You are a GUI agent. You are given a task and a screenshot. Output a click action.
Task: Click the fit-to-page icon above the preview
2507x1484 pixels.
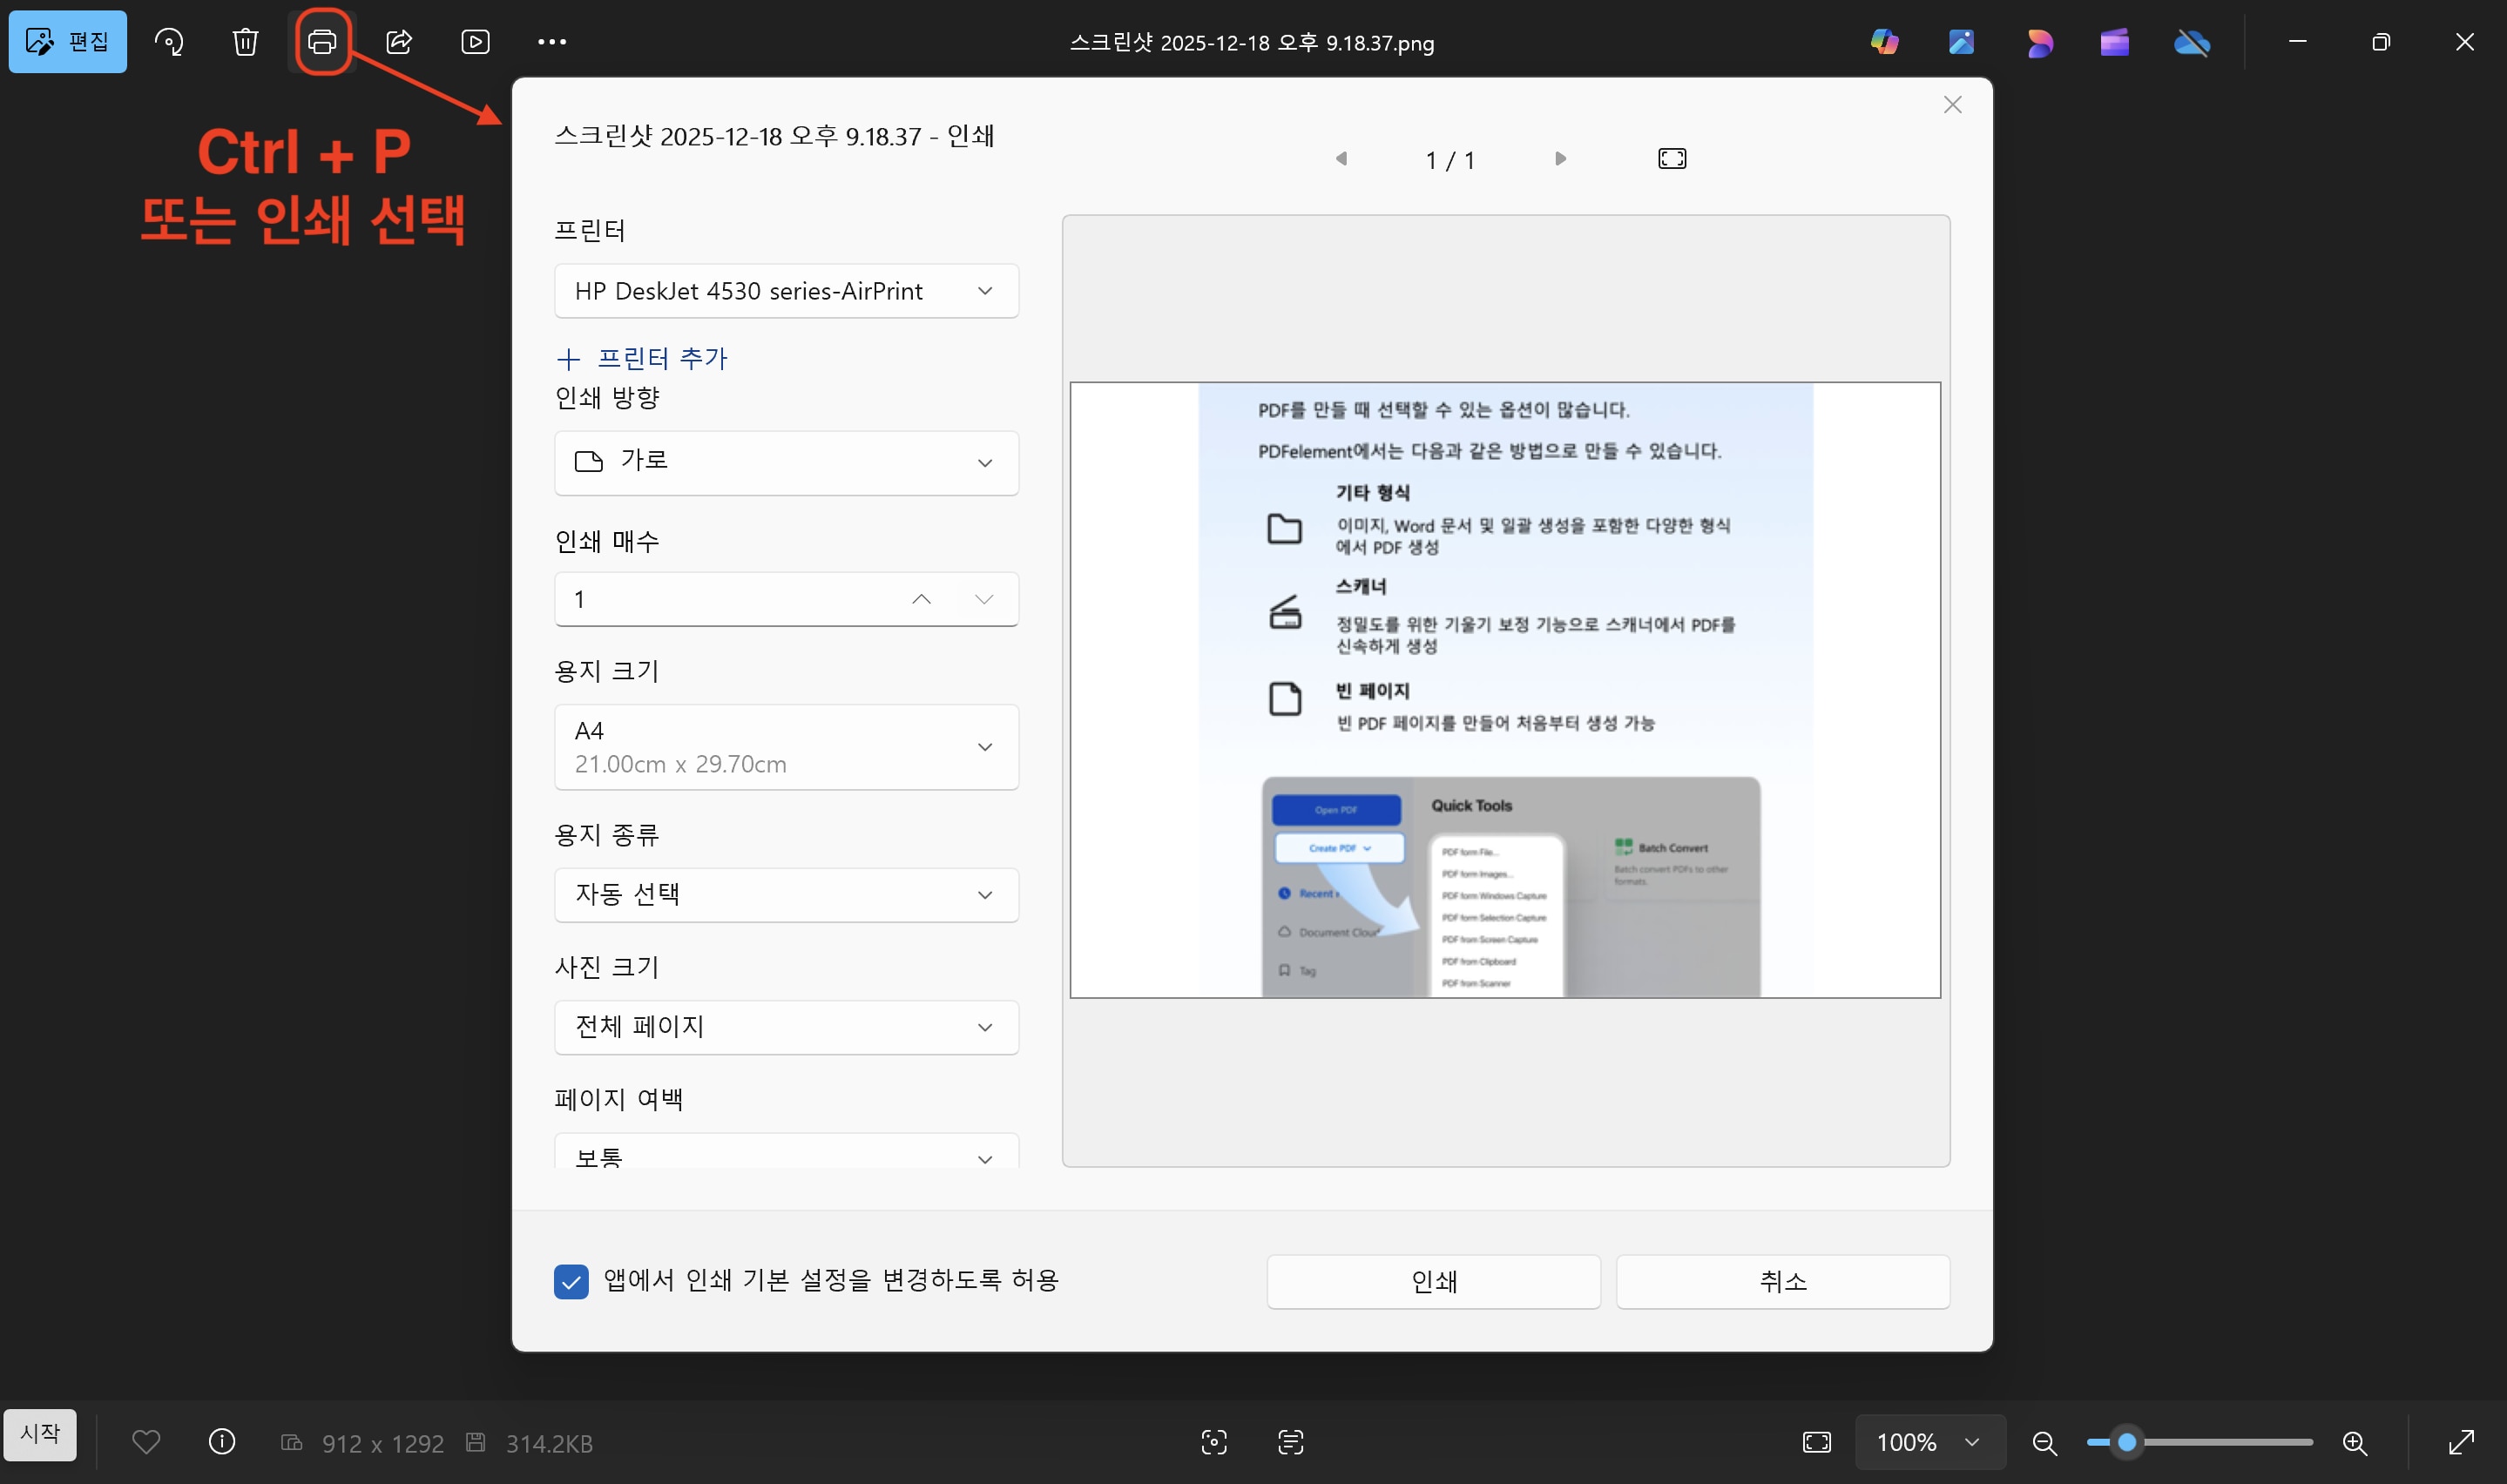click(x=1672, y=159)
